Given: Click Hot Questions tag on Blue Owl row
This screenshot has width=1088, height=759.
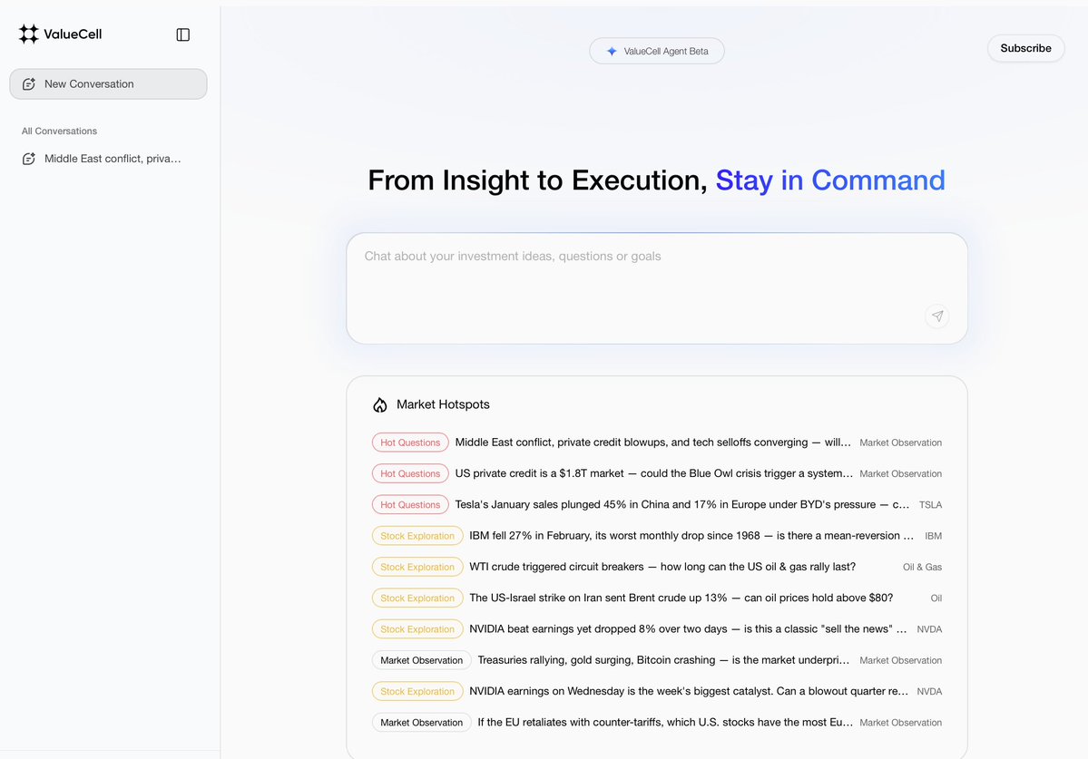Looking at the screenshot, I should click(410, 474).
